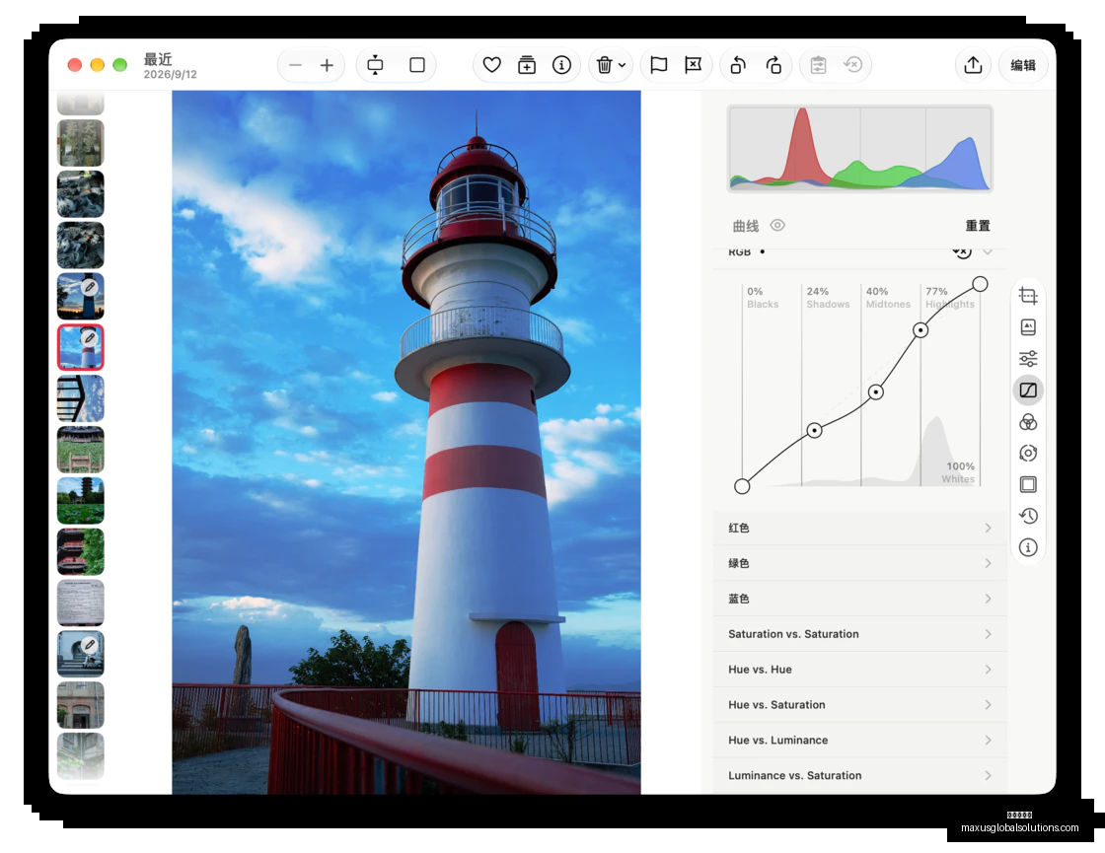Screen dimensions: 1105x853
Task: Click the revert-to-original icon in toolbar
Action: [852, 65]
